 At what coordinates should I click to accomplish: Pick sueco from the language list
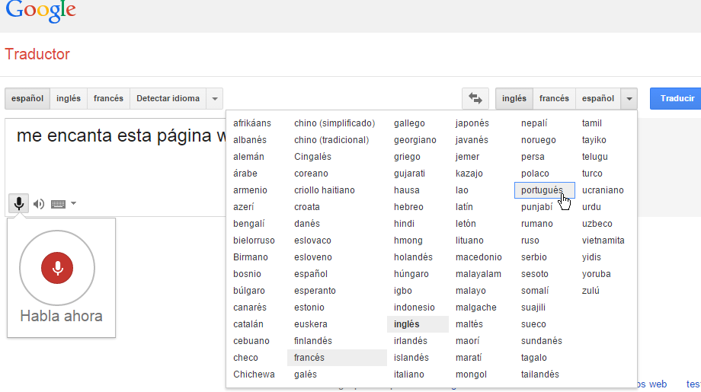(533, 324)
